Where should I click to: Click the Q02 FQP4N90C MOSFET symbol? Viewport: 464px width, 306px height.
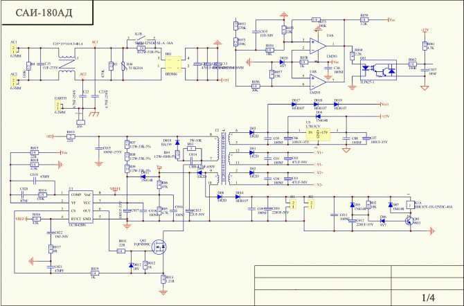pyautogui.click(x=159, y=247)
